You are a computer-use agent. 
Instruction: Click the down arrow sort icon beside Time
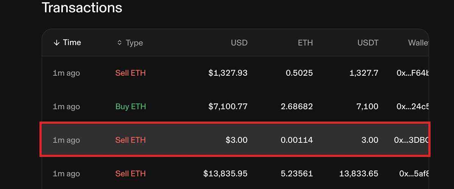click(57, 43)
